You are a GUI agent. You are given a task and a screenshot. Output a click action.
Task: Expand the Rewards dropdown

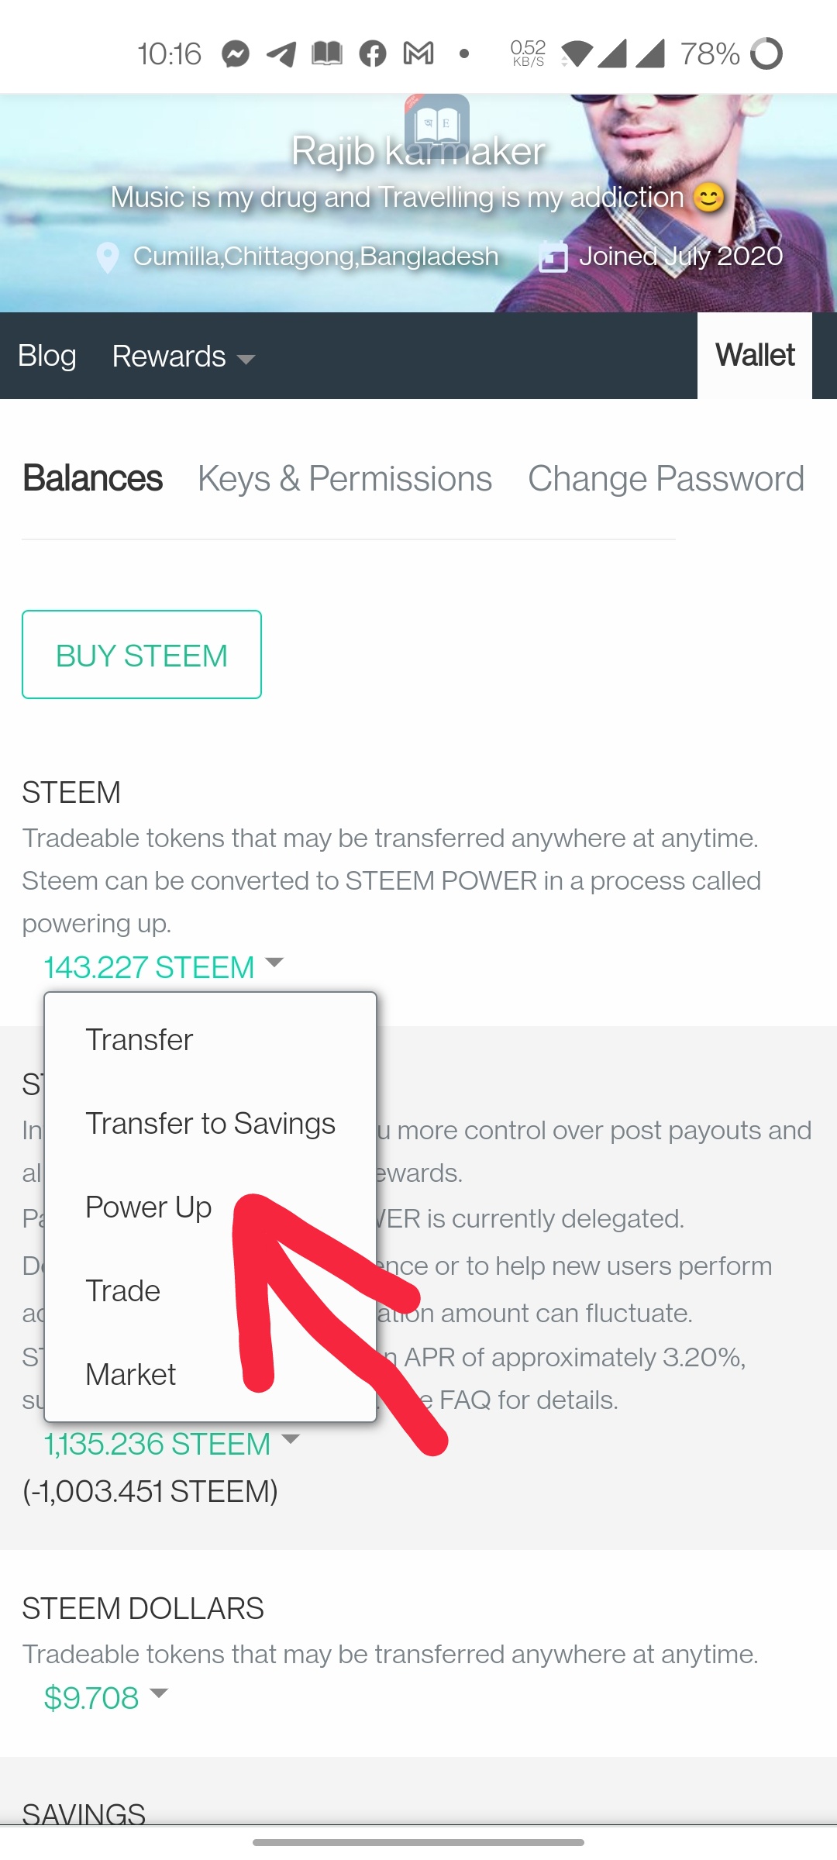[183, 356]
